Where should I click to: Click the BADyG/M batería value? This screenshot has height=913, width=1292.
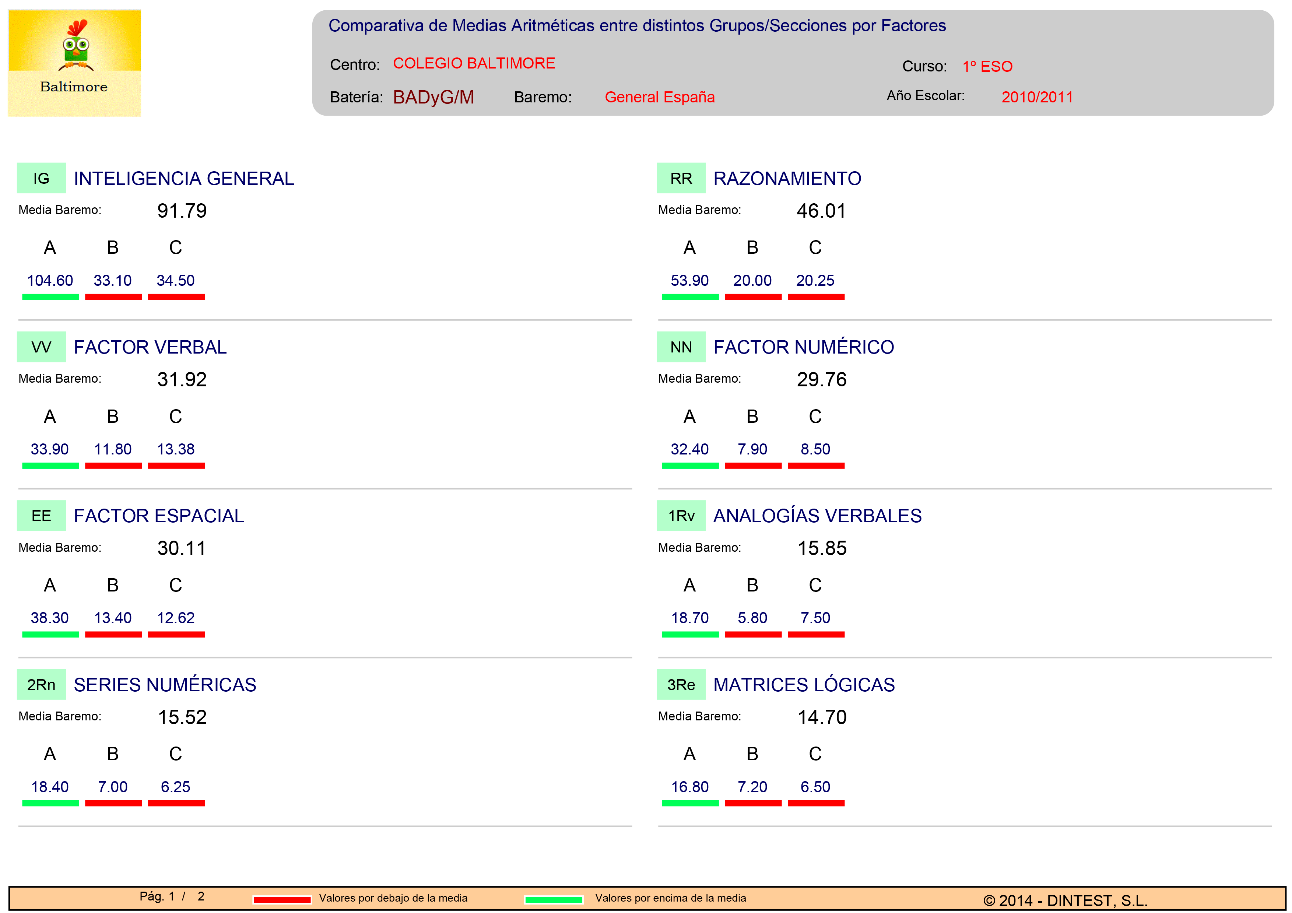(x=433, y=97)
